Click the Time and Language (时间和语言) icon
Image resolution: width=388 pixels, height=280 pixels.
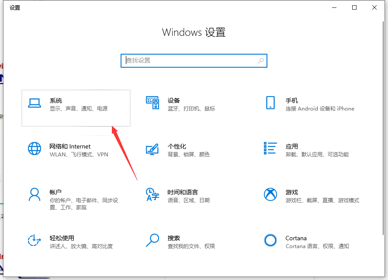[152, 194]
